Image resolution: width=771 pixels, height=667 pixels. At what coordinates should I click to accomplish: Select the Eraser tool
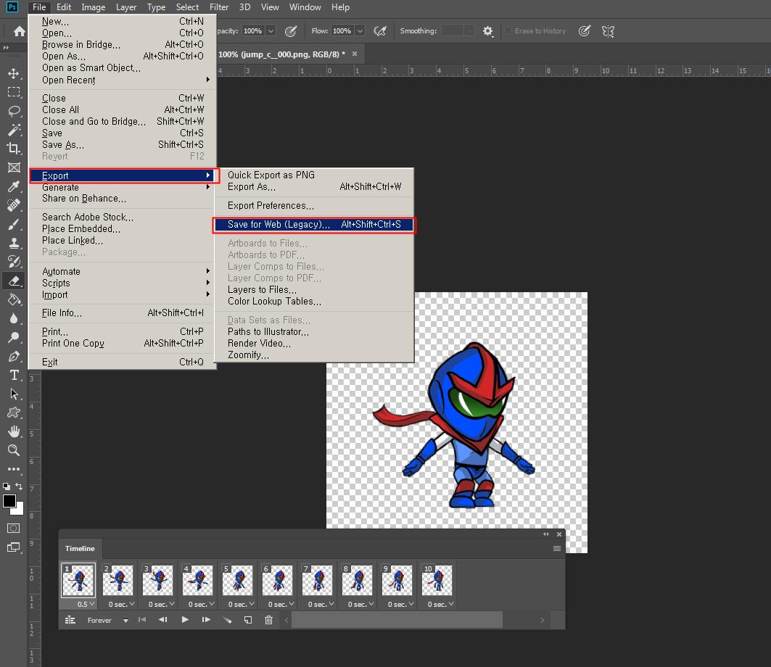(x=14, y=281)
